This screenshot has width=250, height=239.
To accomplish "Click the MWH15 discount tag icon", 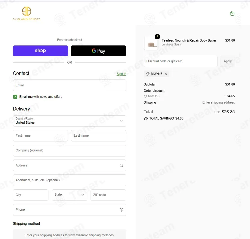I will pos(147,74).
